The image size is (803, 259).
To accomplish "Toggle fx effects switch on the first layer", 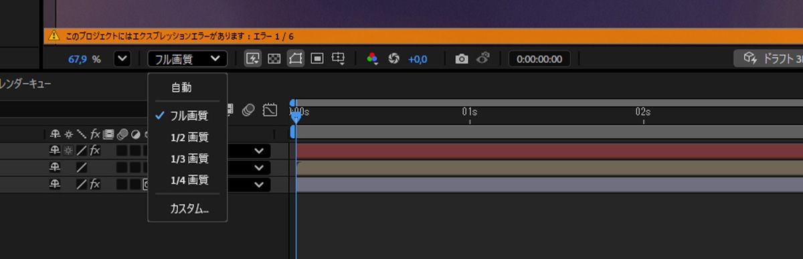I will pyautogui.click(x=95, y=151).
